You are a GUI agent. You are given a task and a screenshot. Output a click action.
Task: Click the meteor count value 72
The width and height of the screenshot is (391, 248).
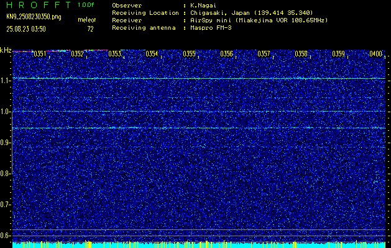pos(90,29)
